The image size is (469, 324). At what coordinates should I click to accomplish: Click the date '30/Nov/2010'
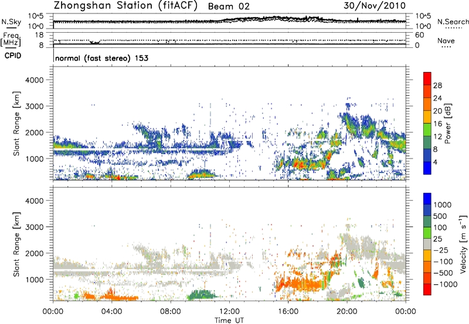(375, 5)
